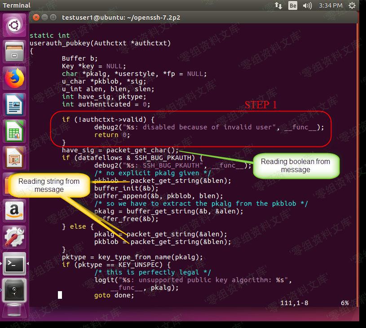Click the terminal title bar text
366x328 pixels.
point(121,18)
